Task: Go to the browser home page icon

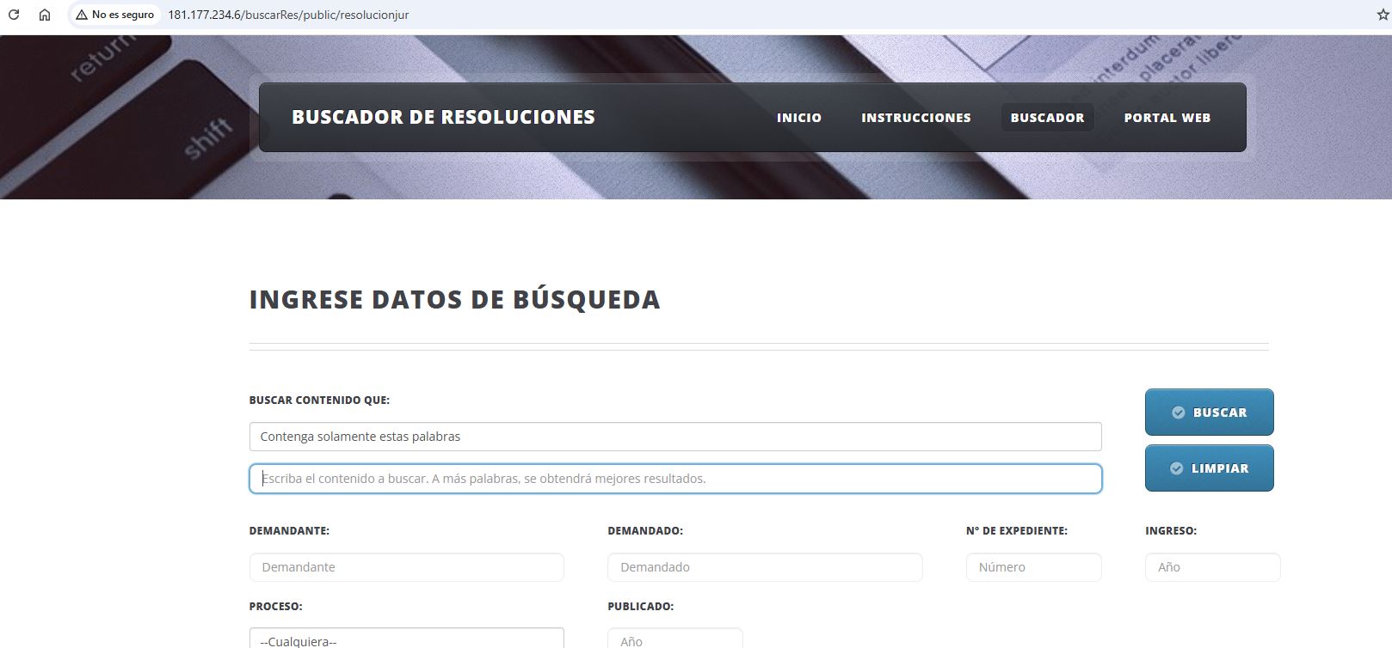Action: (45, 15)
